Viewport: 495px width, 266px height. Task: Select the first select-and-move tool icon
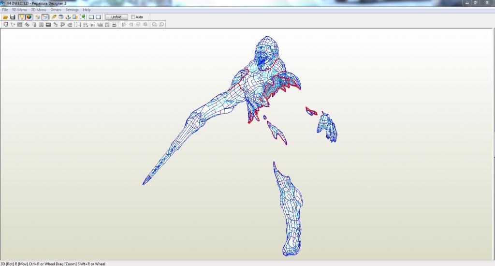(x=6, y=25)
